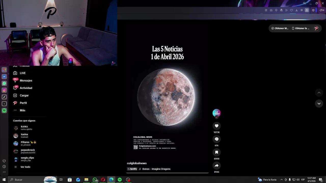Screen dimensions: 326x183
Task: Open Instagram in the browser sidebar
Action: pyautogui.click(x=4, y=90)
